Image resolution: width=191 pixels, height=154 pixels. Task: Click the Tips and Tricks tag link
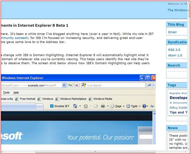[178, 112]
